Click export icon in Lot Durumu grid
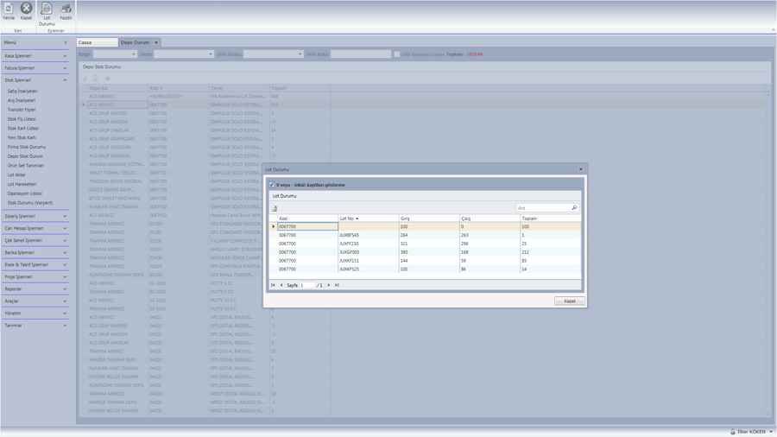Image resolution: width=777 pixels, height=437 pixels. pos(275,208)
